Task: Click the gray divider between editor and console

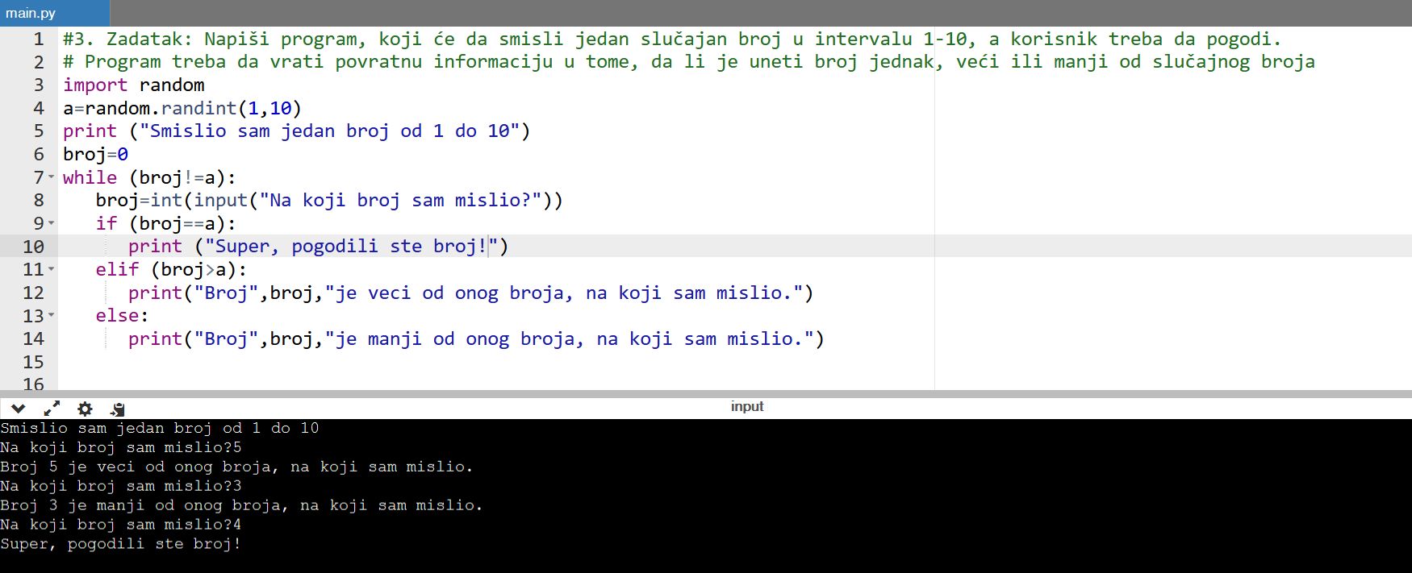Action: [706, 394]
